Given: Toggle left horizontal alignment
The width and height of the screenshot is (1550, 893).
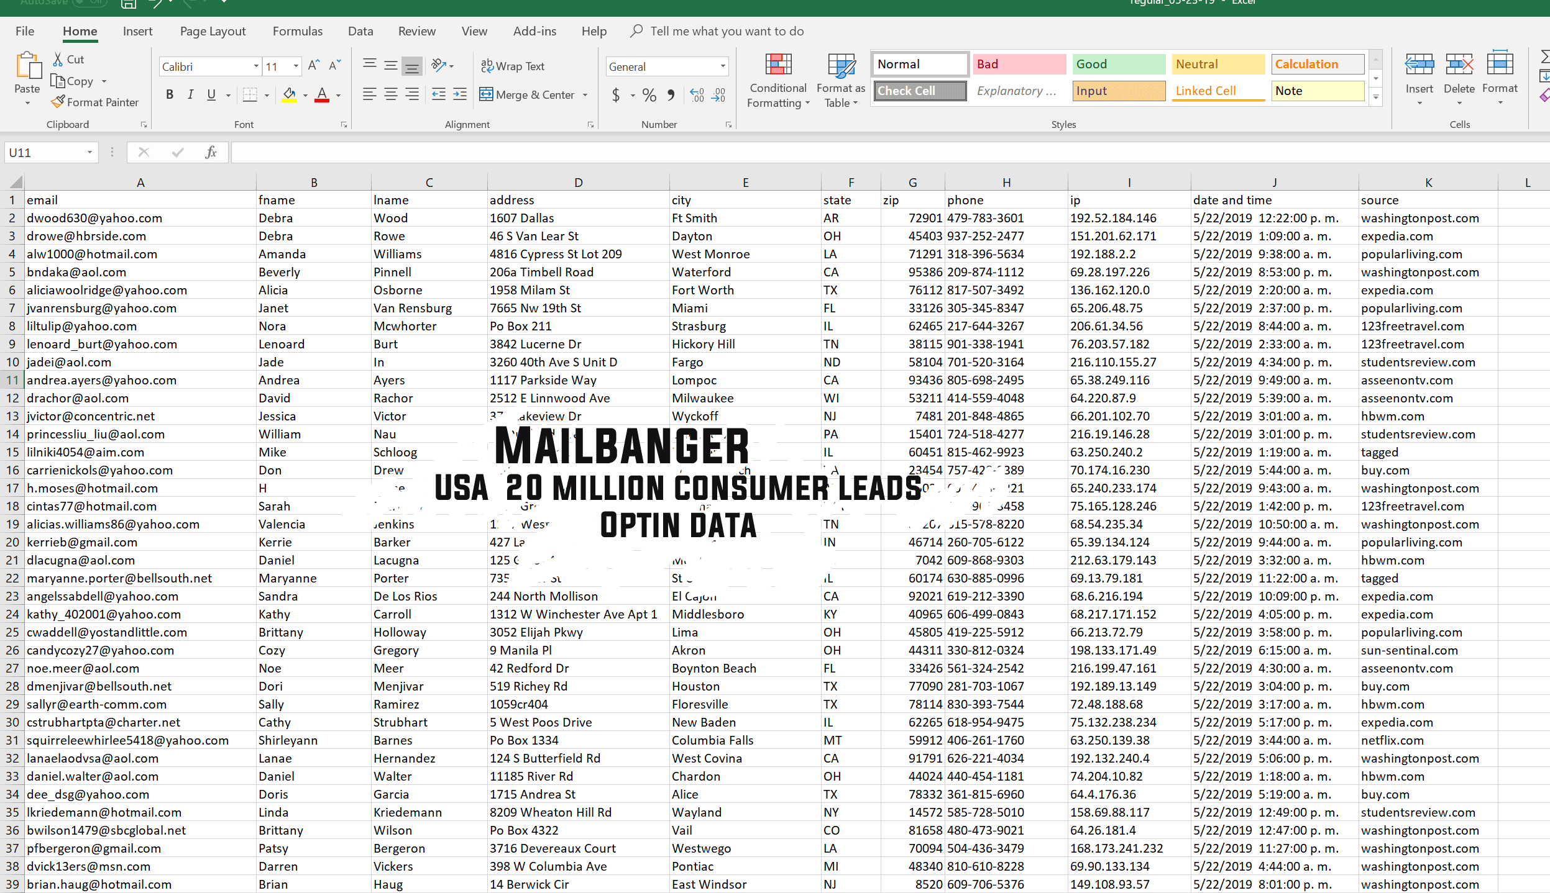Looking at the screenshot, I should coord(370,94).
